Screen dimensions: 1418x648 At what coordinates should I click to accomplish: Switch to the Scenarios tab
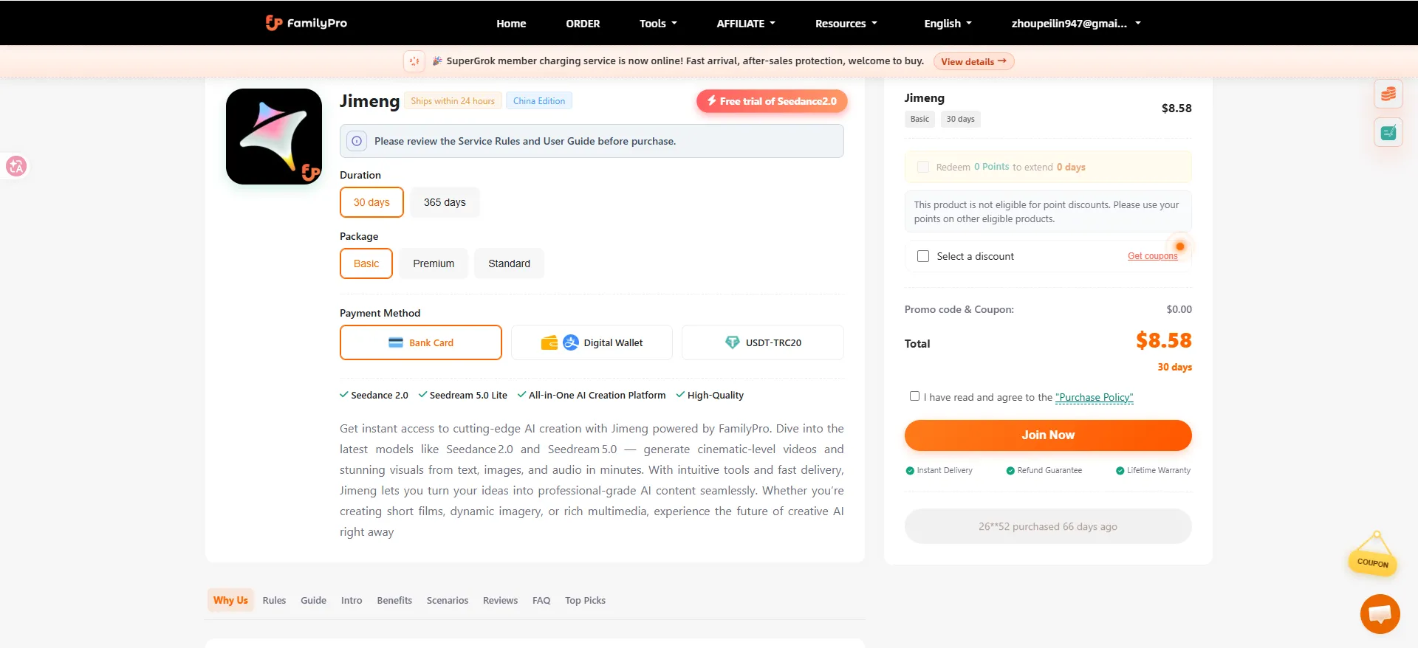click(448, 600)
